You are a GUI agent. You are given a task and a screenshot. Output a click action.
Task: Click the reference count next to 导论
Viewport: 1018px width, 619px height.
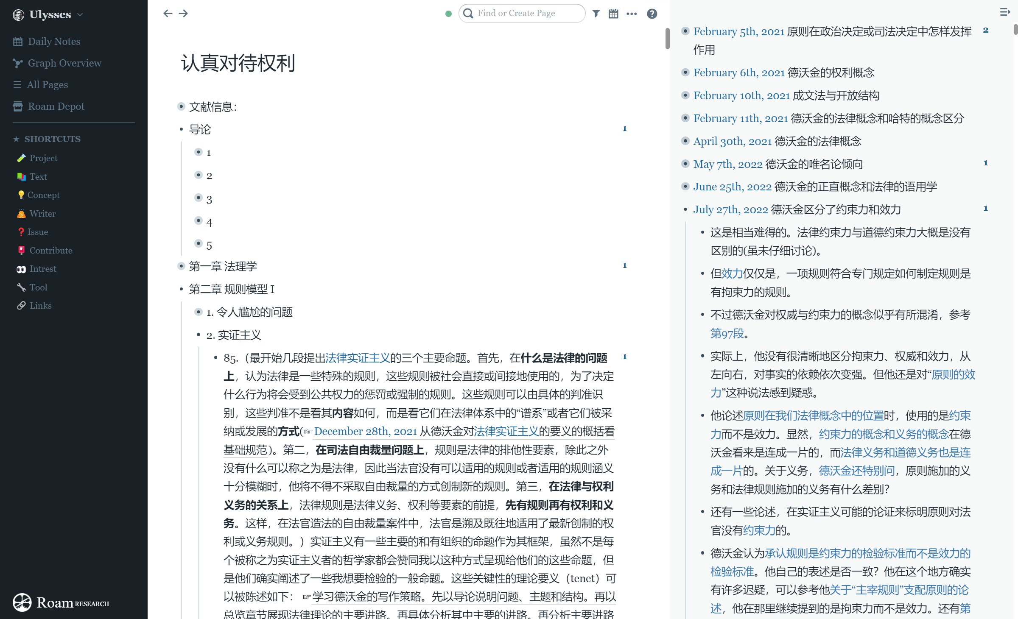coord(624,128)
